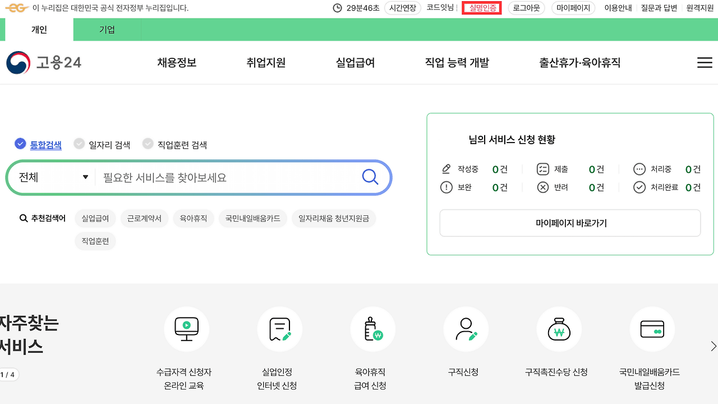Click the 육아휴직 급여 신청 bottle icon
This screenshot has width=718, height=404.
pos(373,329)
